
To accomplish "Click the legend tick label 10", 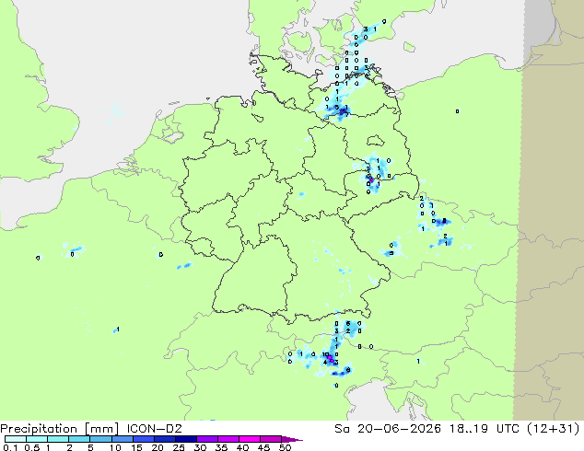I will tap(115, 447).
